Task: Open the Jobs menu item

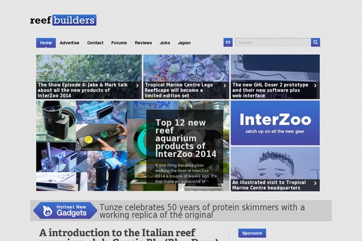Action: (165, 43)
